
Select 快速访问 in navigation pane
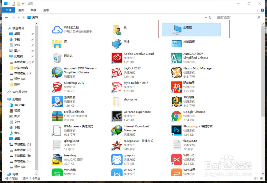tap(19, 28)
